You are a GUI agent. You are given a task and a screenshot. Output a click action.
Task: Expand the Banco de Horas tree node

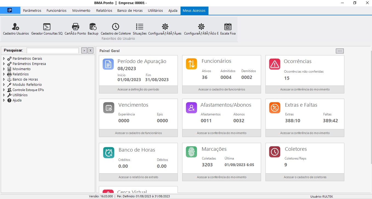4,79
